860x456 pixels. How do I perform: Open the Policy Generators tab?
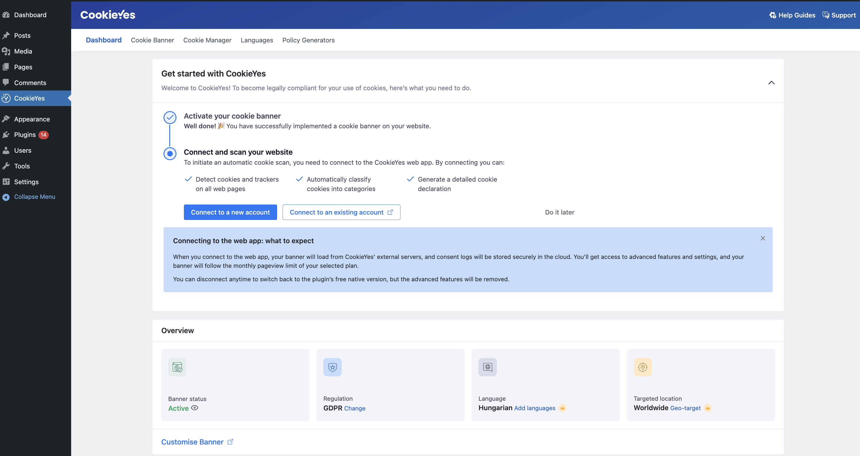pos(308,40)
